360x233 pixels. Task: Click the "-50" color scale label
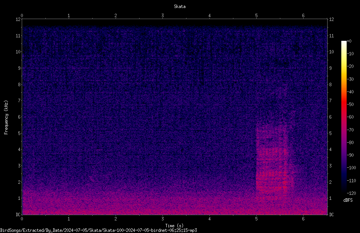(350, 104)
